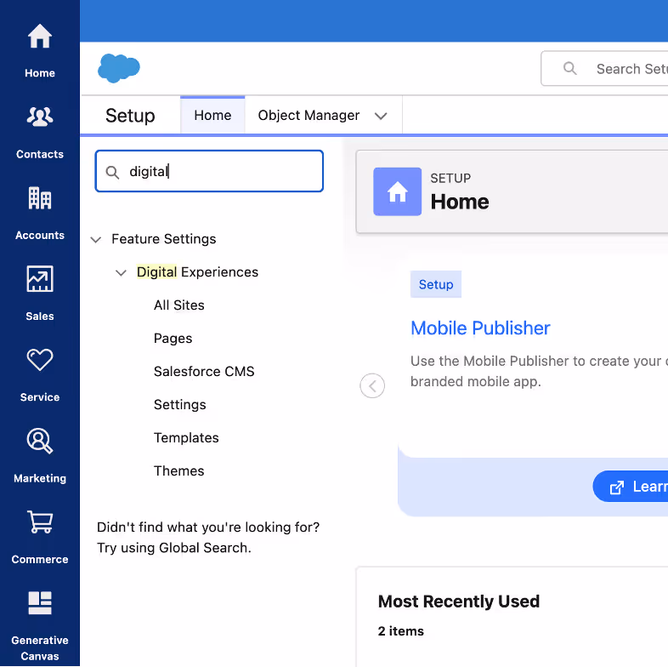Image resolution: width=668 pixels, height=667 pixels.
Task: Focus the Search Setup field
Action: point(604,68)
